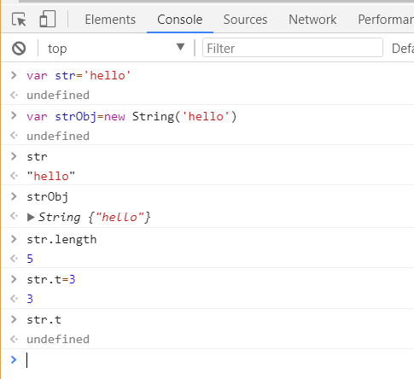
Task: Click the var str='hello' entry
Action: tap(79, 76)
